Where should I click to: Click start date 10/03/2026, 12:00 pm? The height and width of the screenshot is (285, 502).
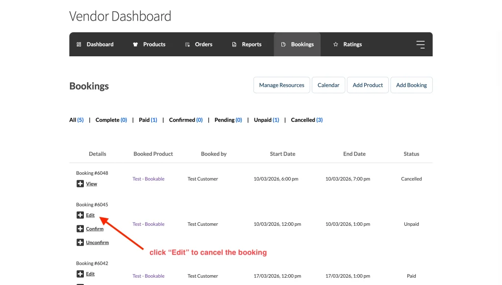[277, 224]
